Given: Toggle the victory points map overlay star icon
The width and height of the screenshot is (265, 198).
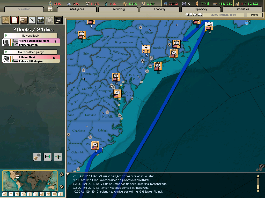Looking at the screenshot, I should (x=60, y=194).
